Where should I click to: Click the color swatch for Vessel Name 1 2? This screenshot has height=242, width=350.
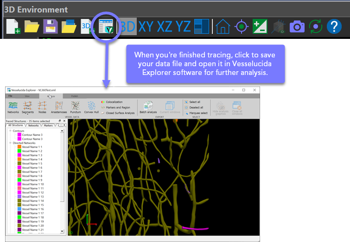tap(19, 151)
